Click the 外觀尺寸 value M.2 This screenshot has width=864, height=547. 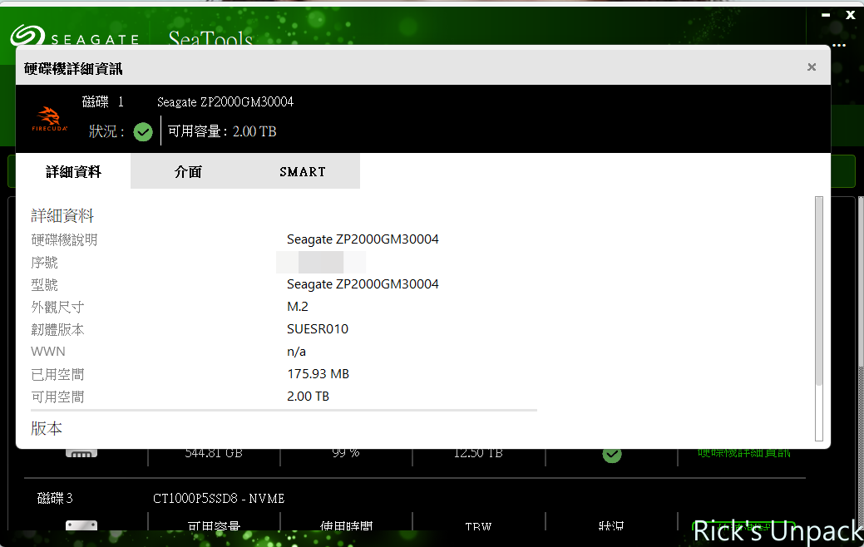point(297,307)
